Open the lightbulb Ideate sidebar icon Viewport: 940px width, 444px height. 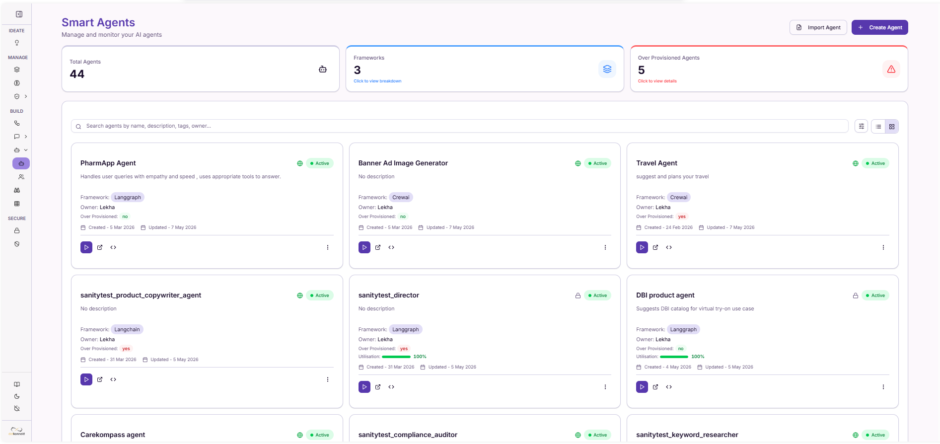pos(17,43)
